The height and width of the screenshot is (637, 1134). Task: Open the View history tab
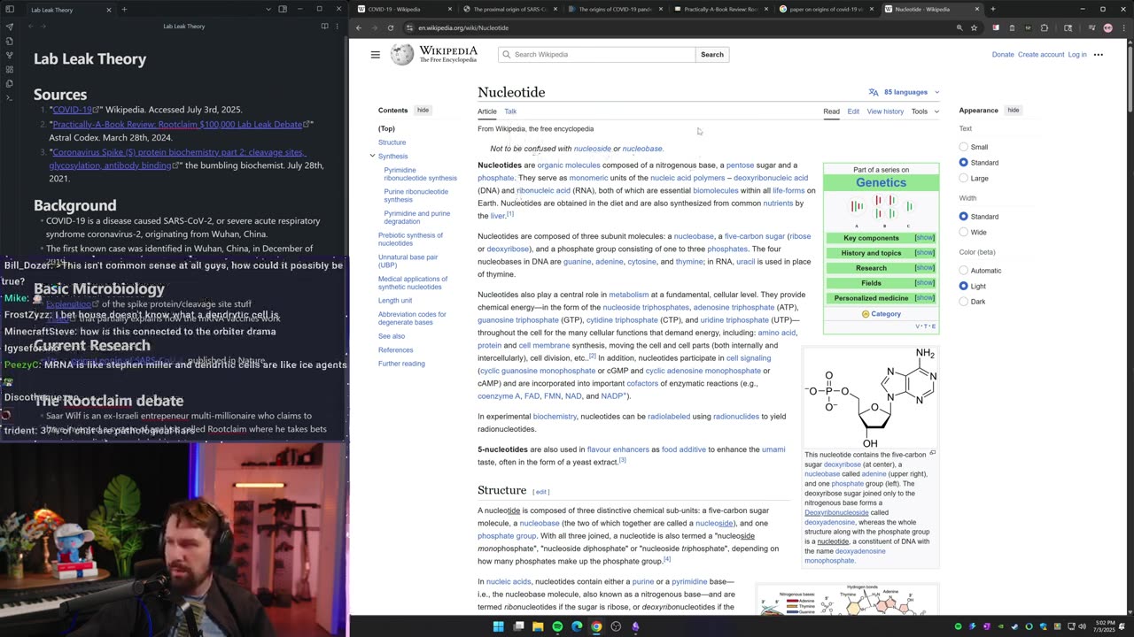tap(885, 111)
